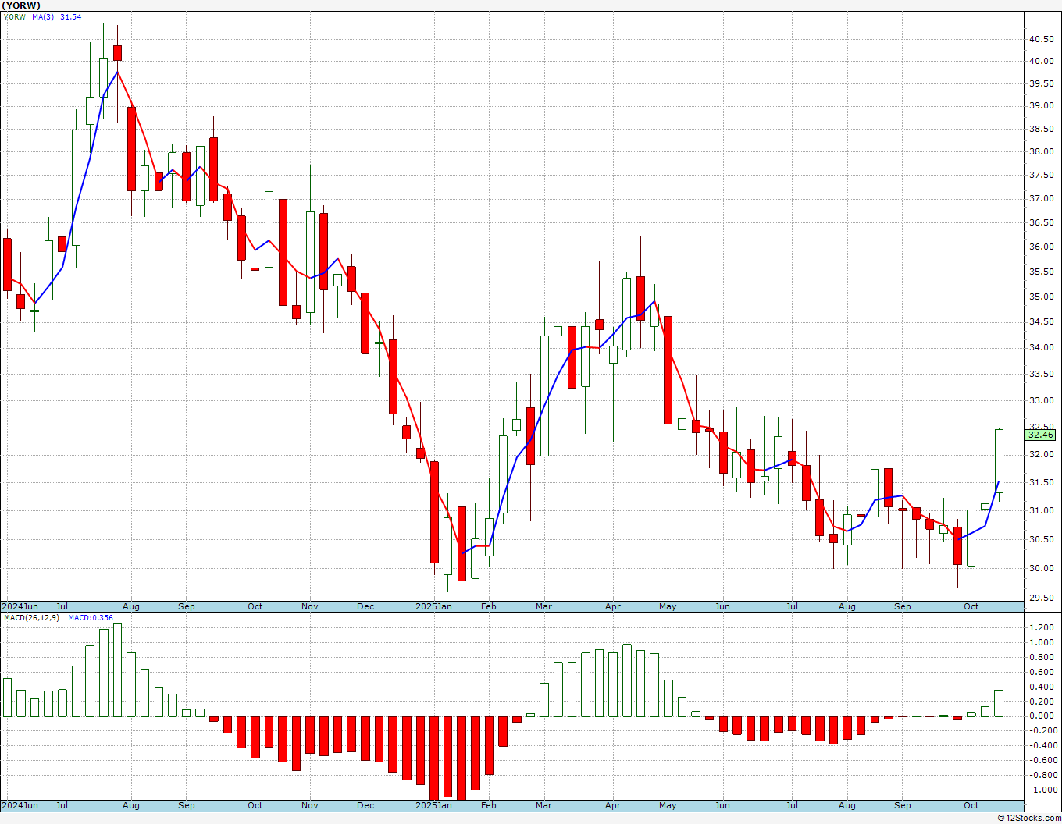Click the MA(3) indicator label
The width and height of the screenshot is (1062, 824).
[x=43, y=17]
